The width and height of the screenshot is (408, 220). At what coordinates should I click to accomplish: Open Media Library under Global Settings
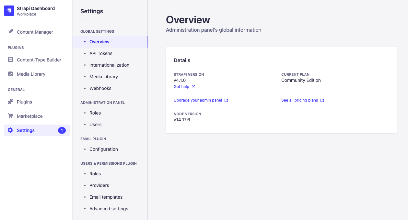(x=110, y=77)
